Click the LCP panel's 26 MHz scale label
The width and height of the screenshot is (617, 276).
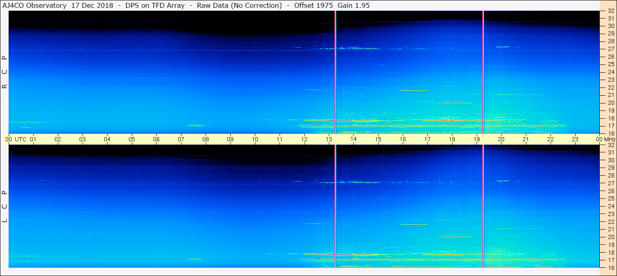pos(611,191)
